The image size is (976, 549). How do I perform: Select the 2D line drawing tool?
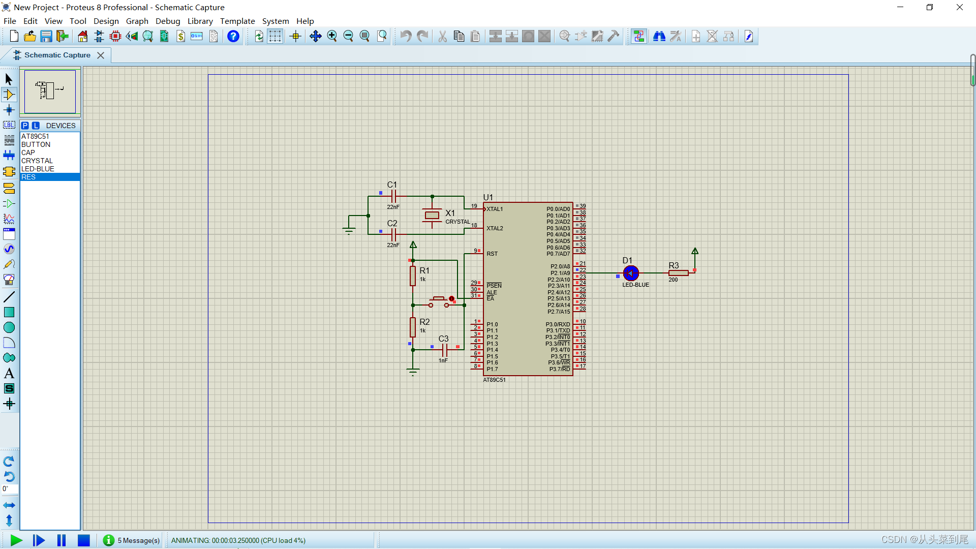pyautogui.click(x=9, y=297)
